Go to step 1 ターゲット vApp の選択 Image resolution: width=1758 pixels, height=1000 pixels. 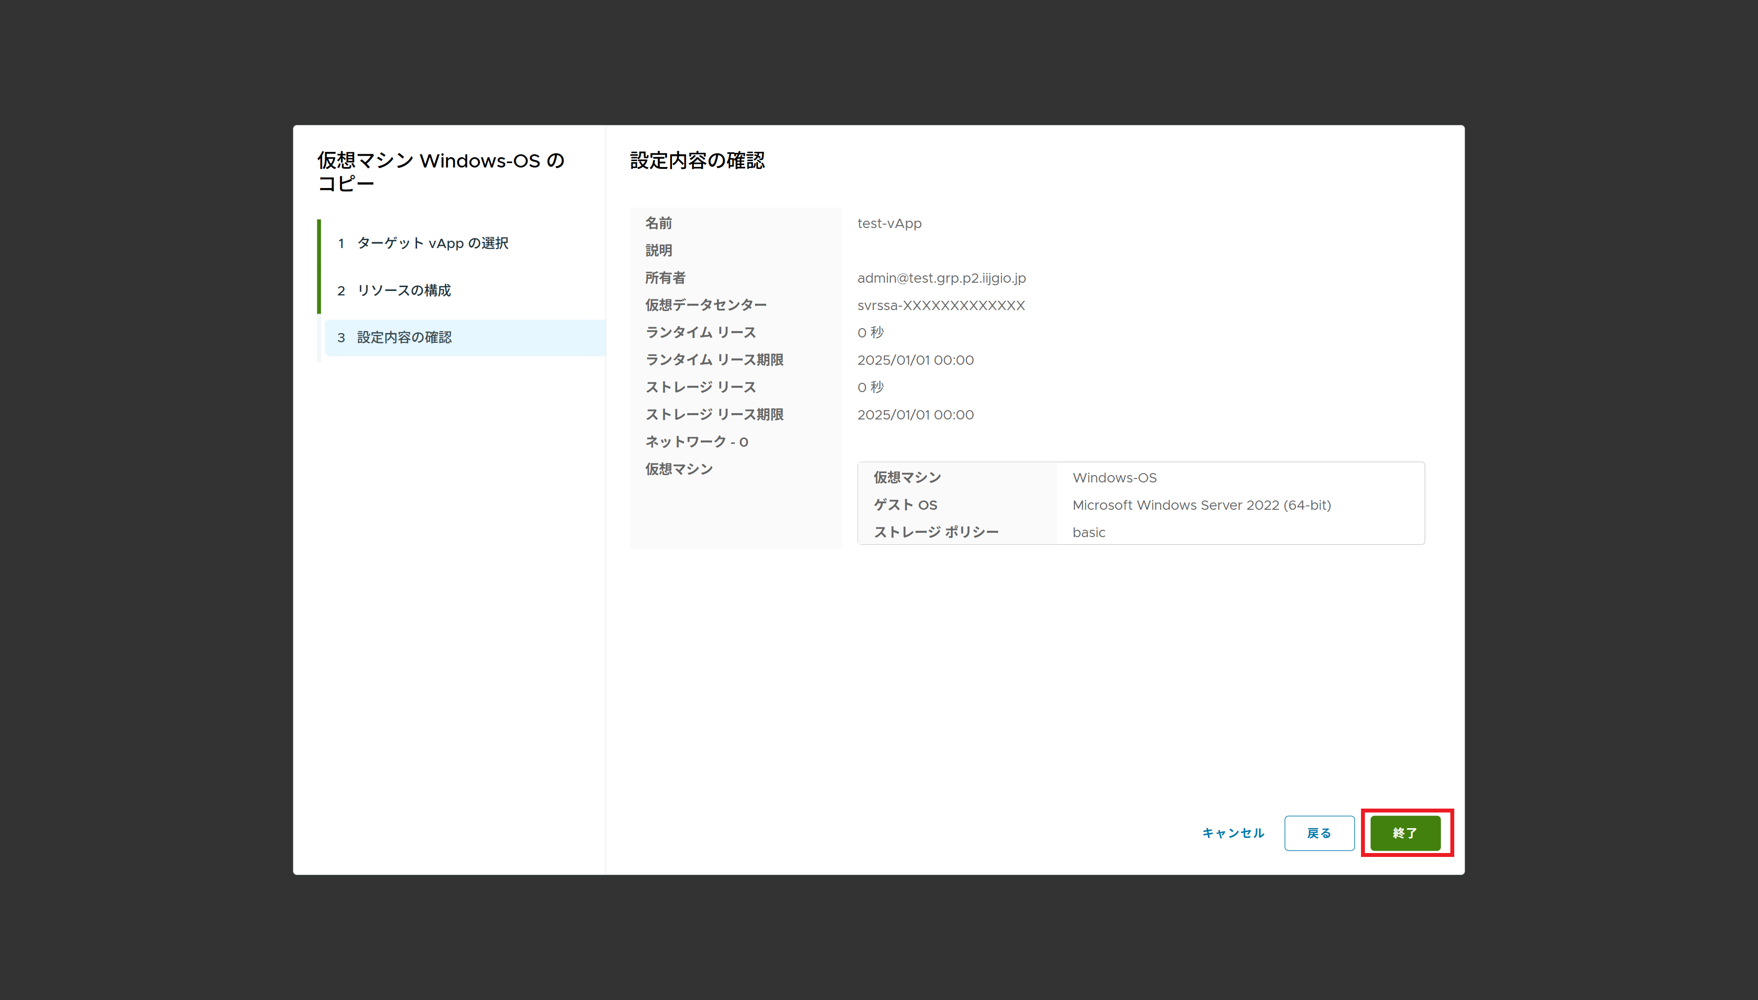(432, 243)
